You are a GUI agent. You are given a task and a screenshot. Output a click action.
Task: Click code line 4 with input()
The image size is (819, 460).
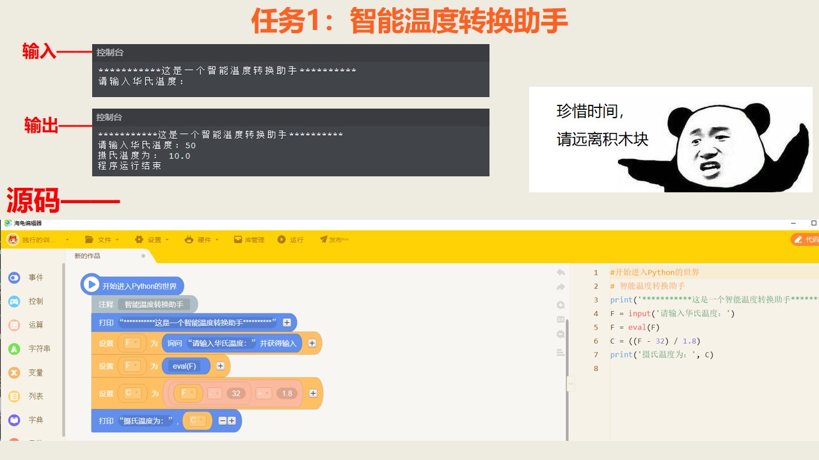[x=672, y=314]
